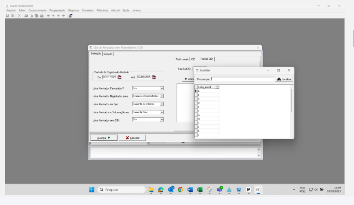Click the save disk icon in toolbar
354x205 pixels.
pyautogui.click(x=7, y=15)
